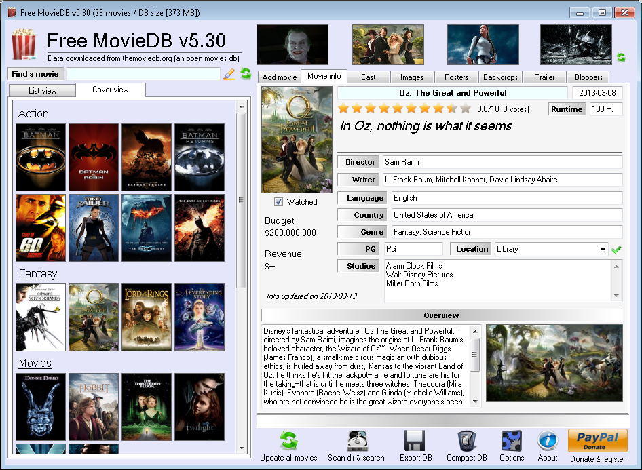
Task: Switch to List view tab
Action: click(x=43, y=90)
